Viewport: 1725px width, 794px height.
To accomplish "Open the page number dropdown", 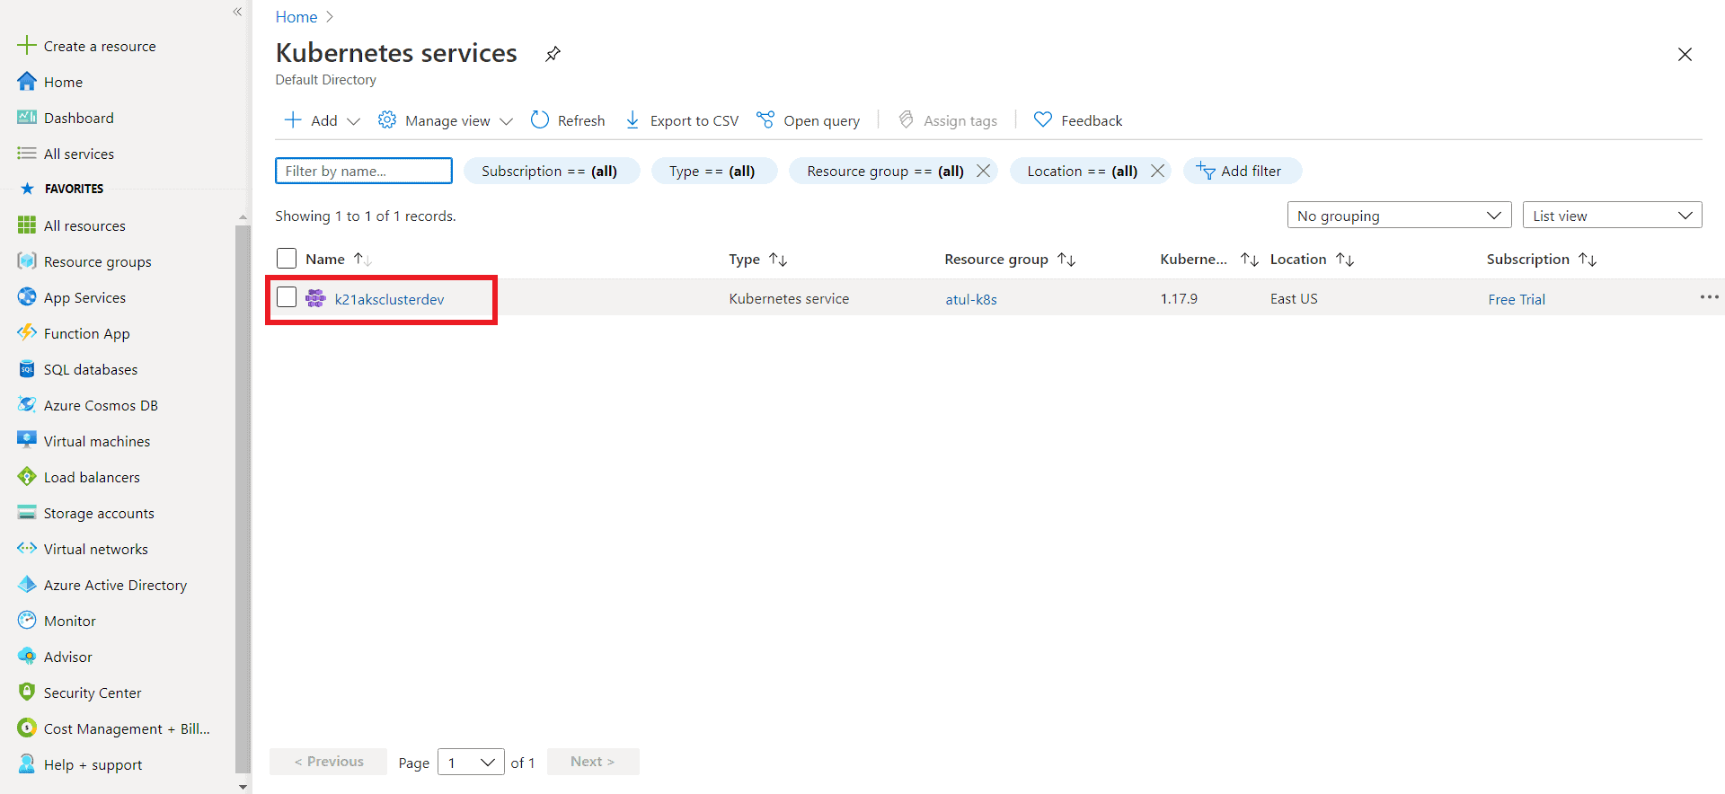I will coord(471,763).
